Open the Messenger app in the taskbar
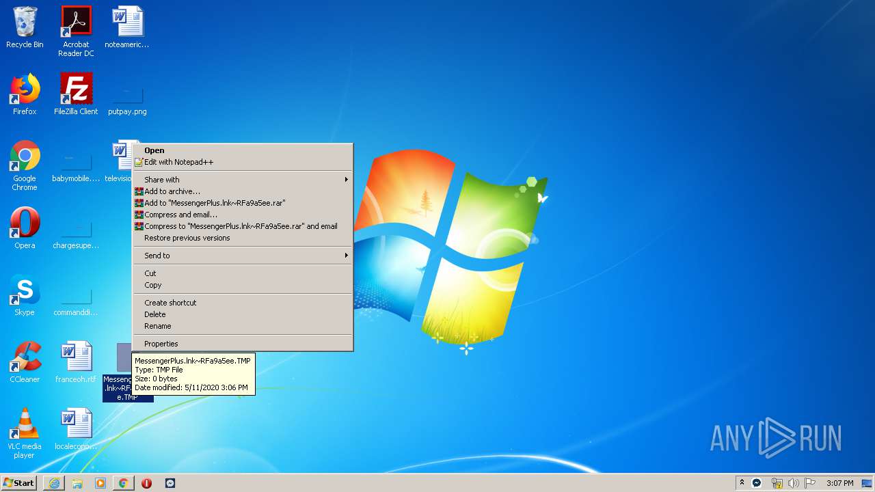 [170, 483]
